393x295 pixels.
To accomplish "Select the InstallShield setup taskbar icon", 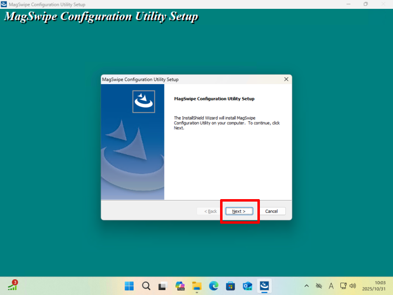I will [x=264, y=286].
